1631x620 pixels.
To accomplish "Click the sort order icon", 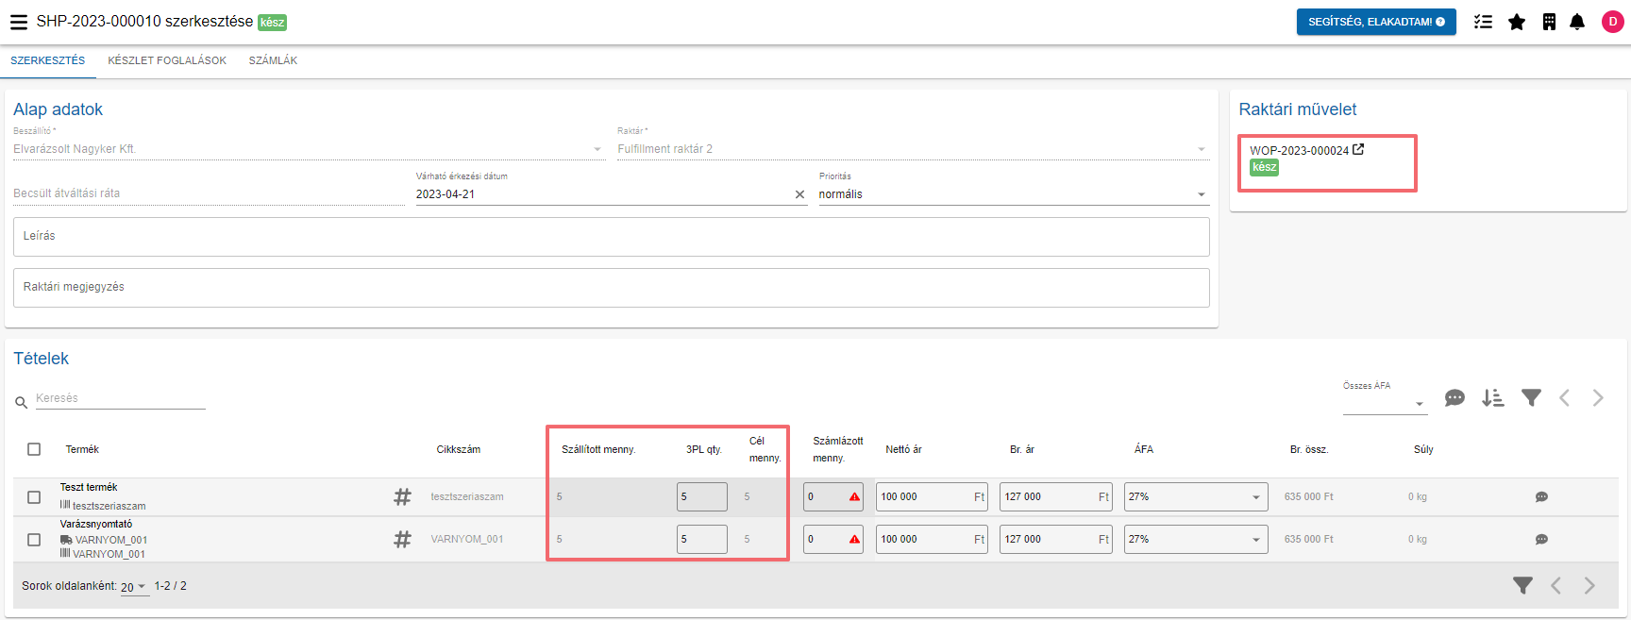I will pos(1492,398).
